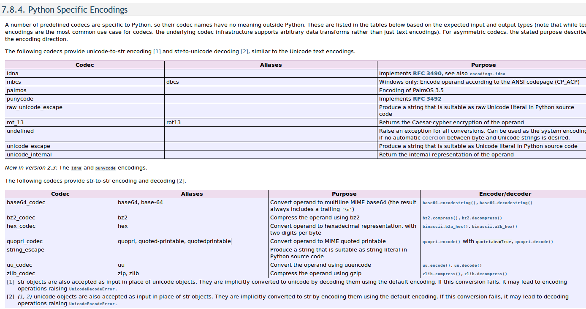
Task: Click the uu_codec cell
Action: (60, 265)
